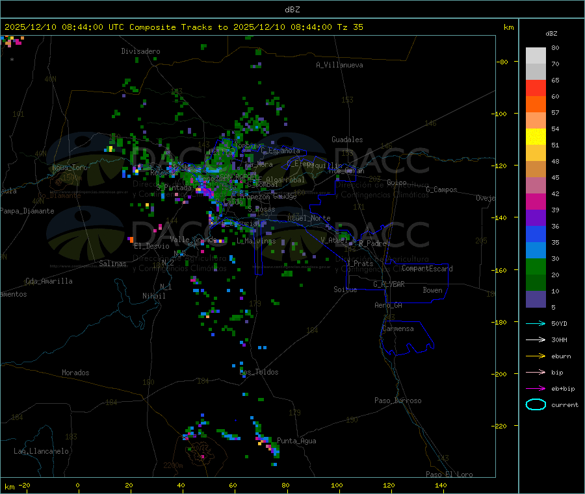Screen dimensions: 585x494
Task: Click the CompantEscard label
Action: 427,269
